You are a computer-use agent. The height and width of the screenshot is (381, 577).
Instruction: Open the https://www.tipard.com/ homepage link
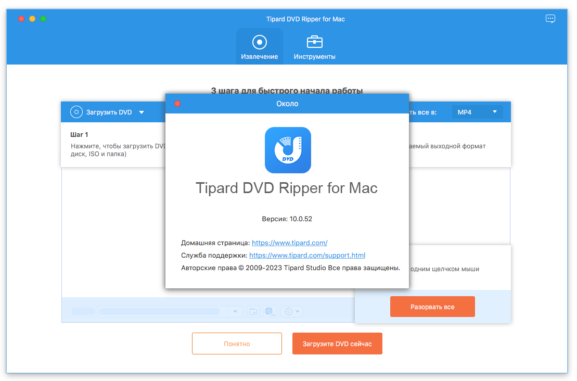(x=290, y=243)
